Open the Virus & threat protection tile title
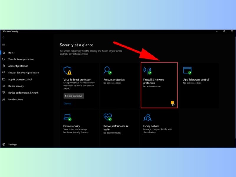The height and width of the screenshot is (177, 236). (77, 80)
